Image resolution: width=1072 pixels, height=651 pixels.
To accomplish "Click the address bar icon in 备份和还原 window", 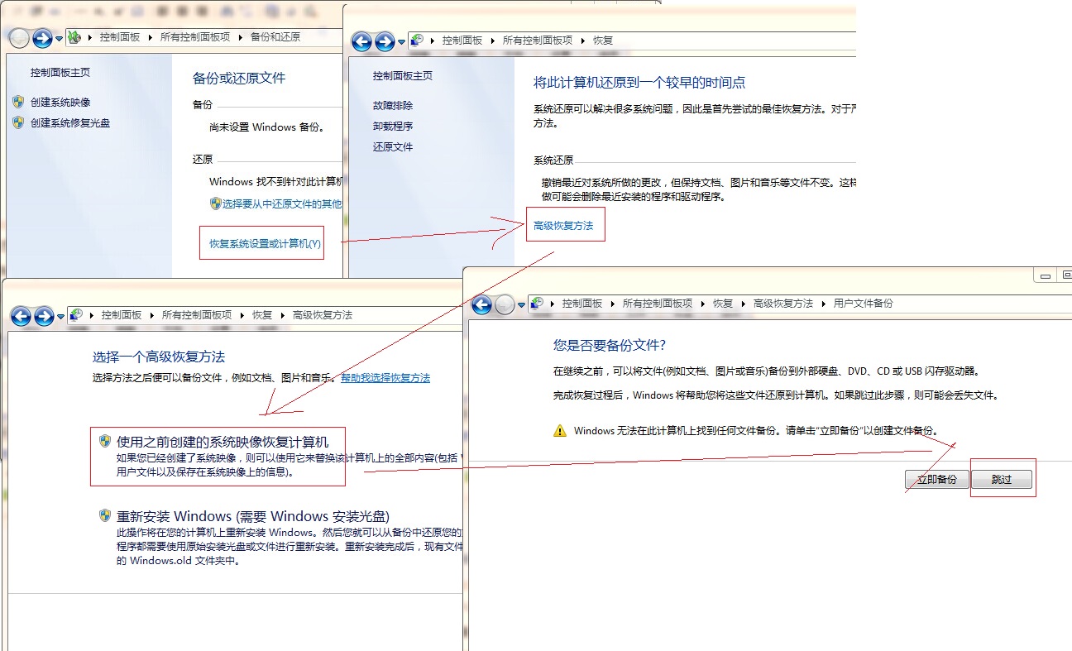I will (x=74, y=37).
